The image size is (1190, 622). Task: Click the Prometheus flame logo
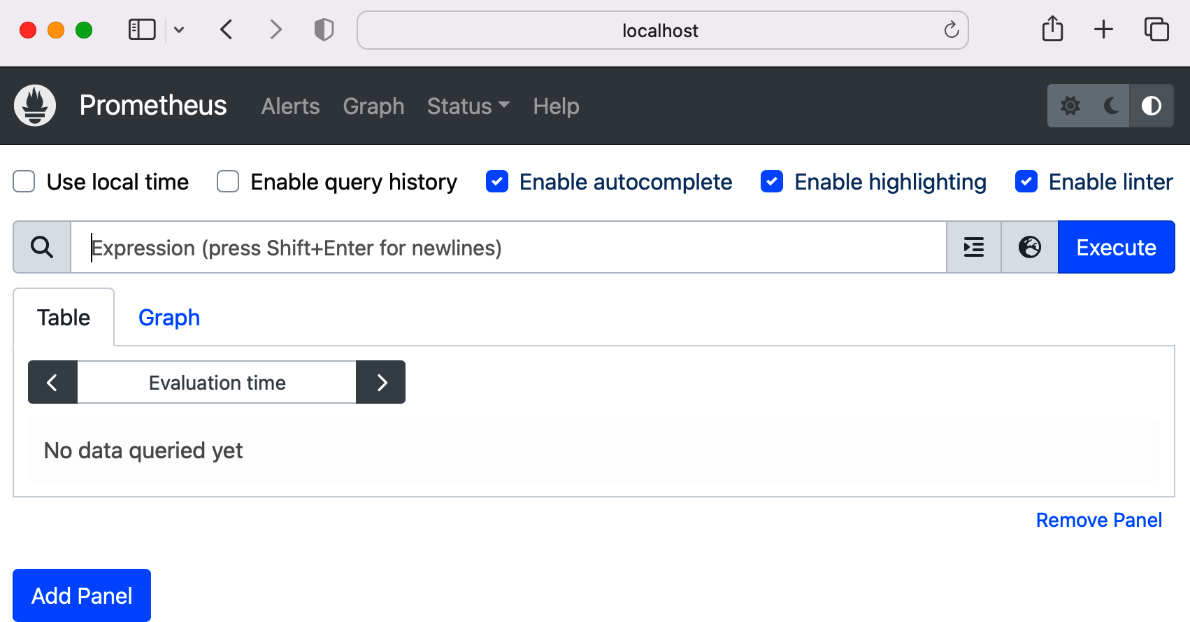pyautogui.click(x=35, y=106)
